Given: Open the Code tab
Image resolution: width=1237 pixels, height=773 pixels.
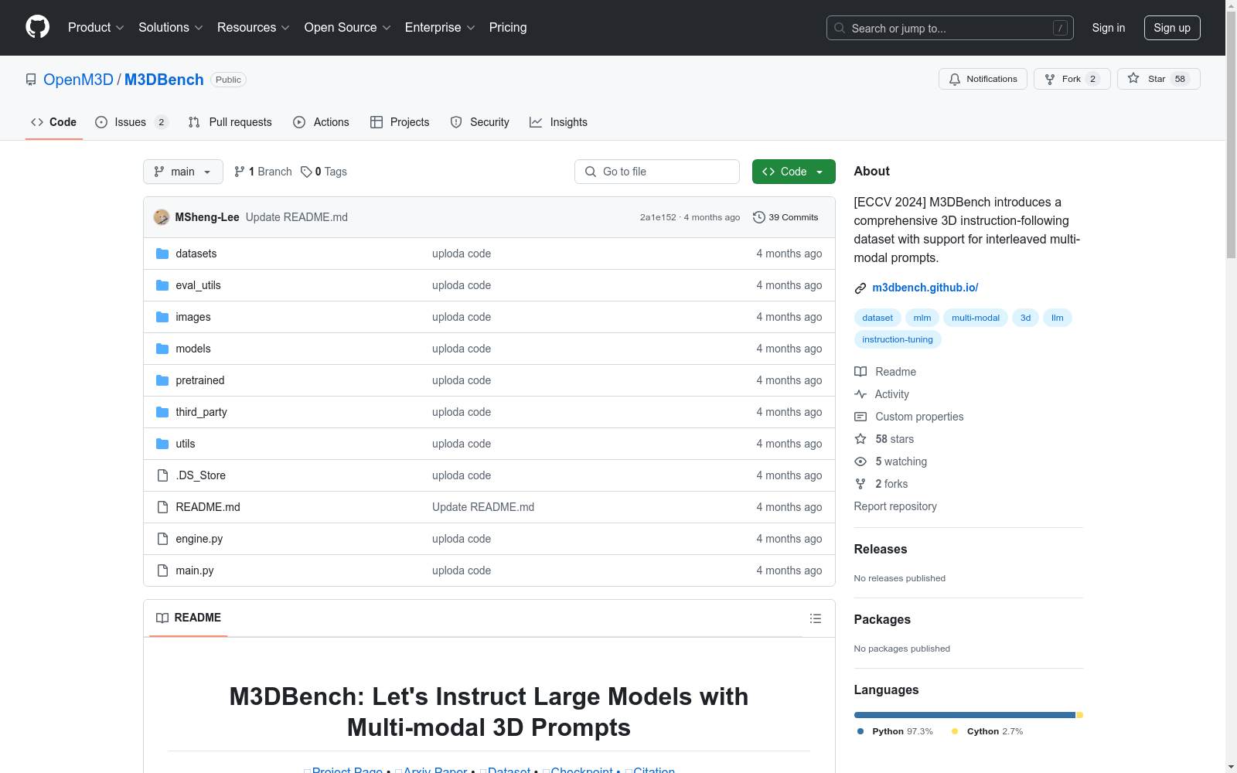Looking at the screenshot, I should [54, 122].
